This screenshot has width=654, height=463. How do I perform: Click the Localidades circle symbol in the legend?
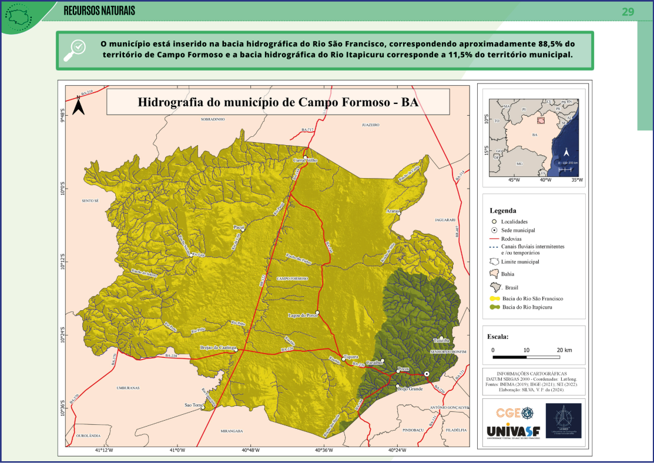tap(494, 222)
